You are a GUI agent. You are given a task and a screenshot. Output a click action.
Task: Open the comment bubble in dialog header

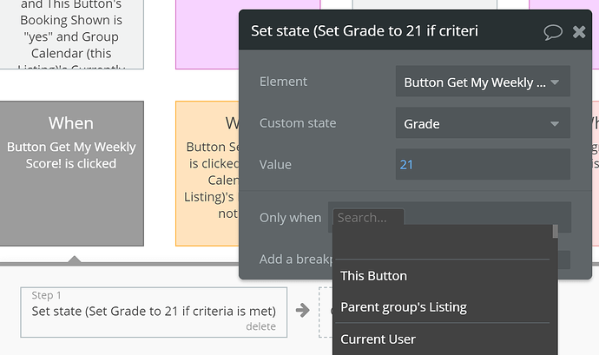(553, 32)
